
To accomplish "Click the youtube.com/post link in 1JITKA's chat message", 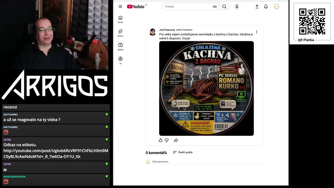I will [56, 154].
